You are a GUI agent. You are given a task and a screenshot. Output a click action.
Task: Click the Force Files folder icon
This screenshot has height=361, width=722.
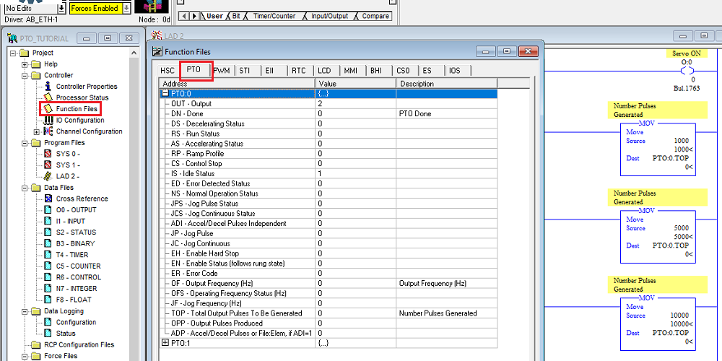[36, 356]
